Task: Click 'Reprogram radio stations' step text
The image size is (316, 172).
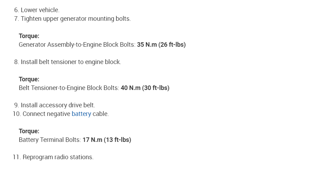Action: (x=58, y=157)
